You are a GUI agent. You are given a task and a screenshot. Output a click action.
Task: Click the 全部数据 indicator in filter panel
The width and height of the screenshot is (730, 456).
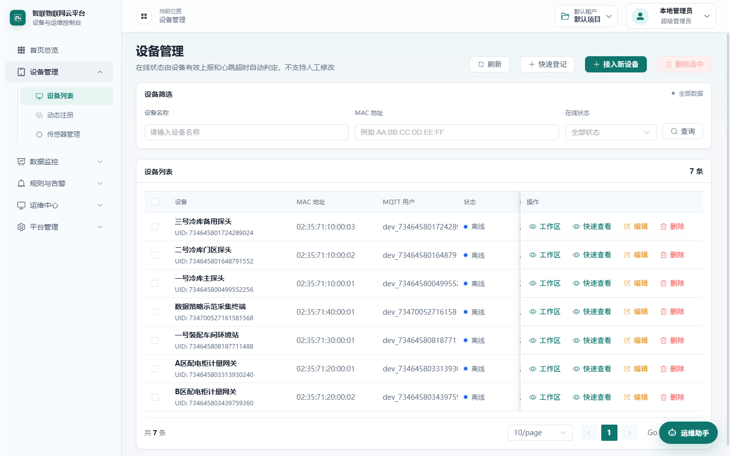coord(687,94)
